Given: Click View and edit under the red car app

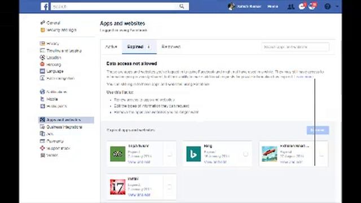Looking at the screenshot, I should (x=291, y=162).
